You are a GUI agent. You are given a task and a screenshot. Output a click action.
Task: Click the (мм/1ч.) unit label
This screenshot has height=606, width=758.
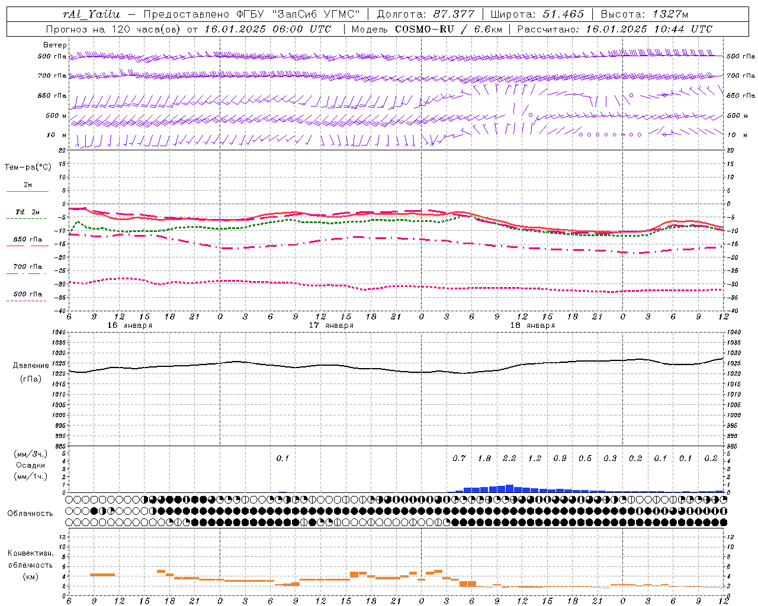(30, 476)
